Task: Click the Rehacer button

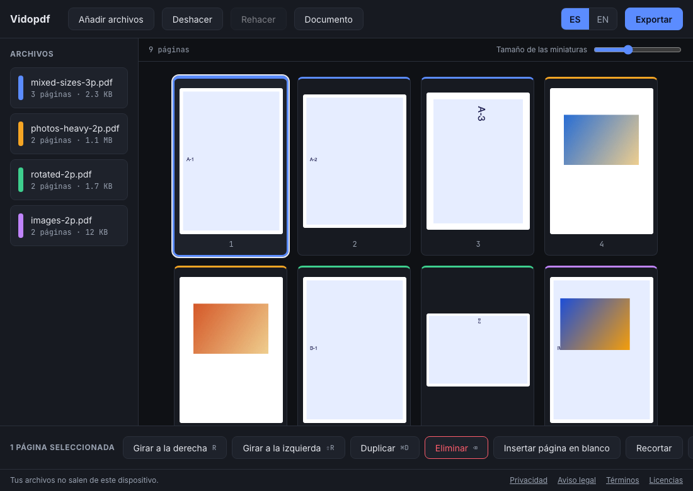Action: pyautogui.click(x=258, y=19)
